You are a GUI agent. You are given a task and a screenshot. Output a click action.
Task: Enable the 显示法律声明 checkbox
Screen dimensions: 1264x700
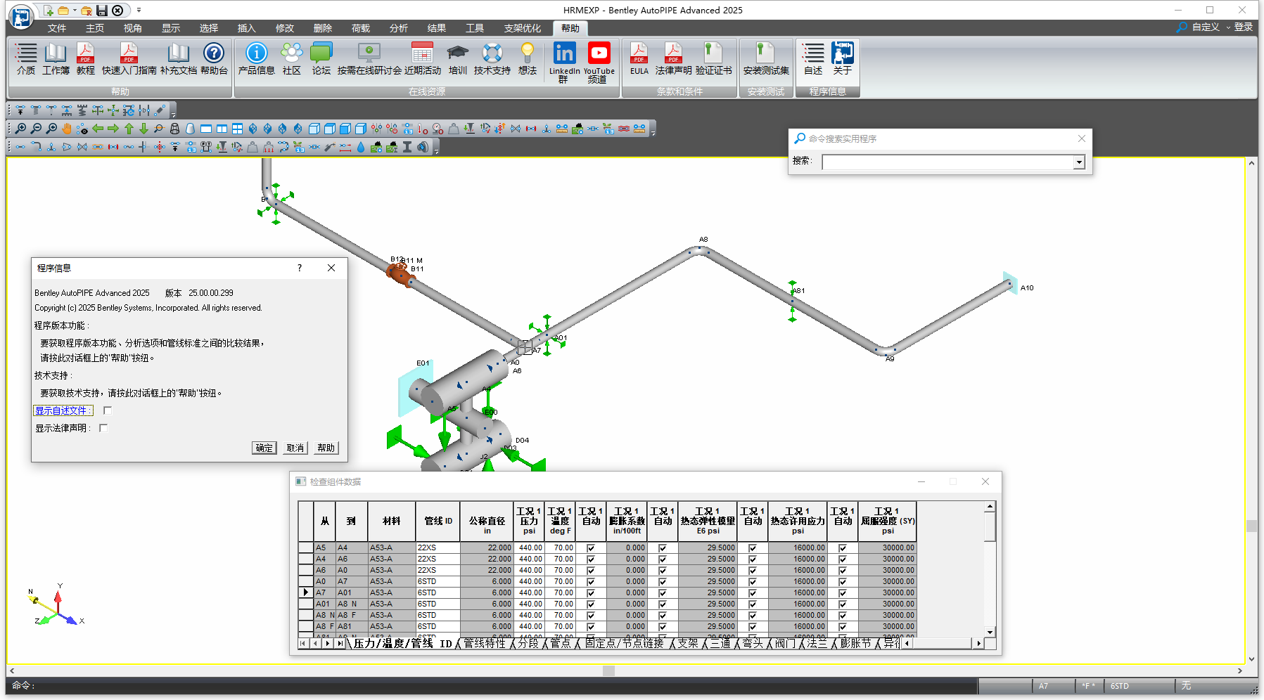point(103,428)
